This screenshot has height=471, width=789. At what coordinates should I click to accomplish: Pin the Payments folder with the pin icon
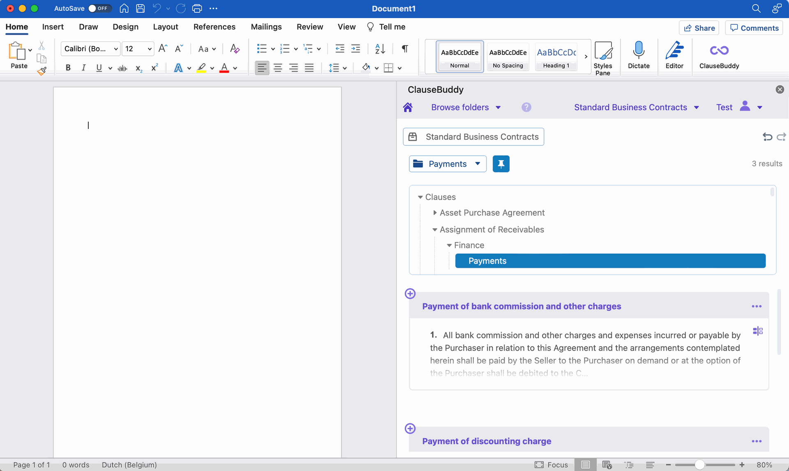point(501,164)
